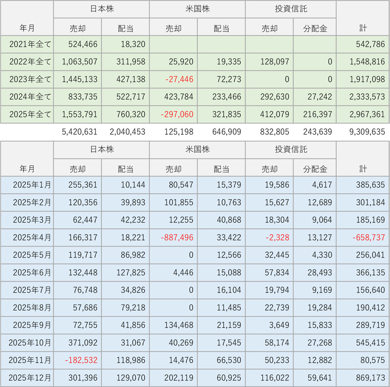Viewport: 390px width, 387px height.
Task: Select the 2022年全て total 1,548,816
Action: click(363, 62)
